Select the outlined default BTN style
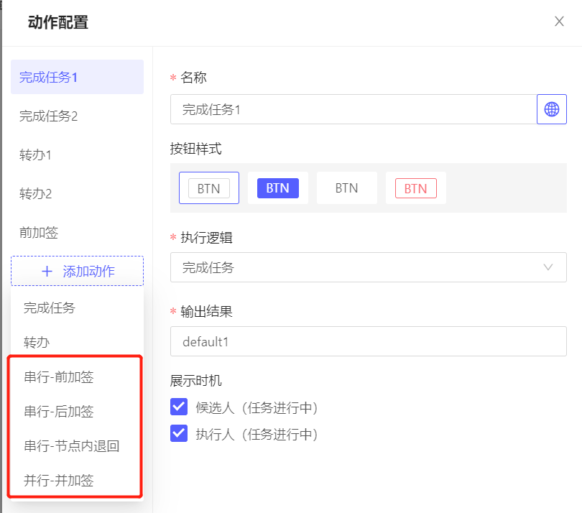The width and height of the screenshot is (582, 513). point(209,188)
